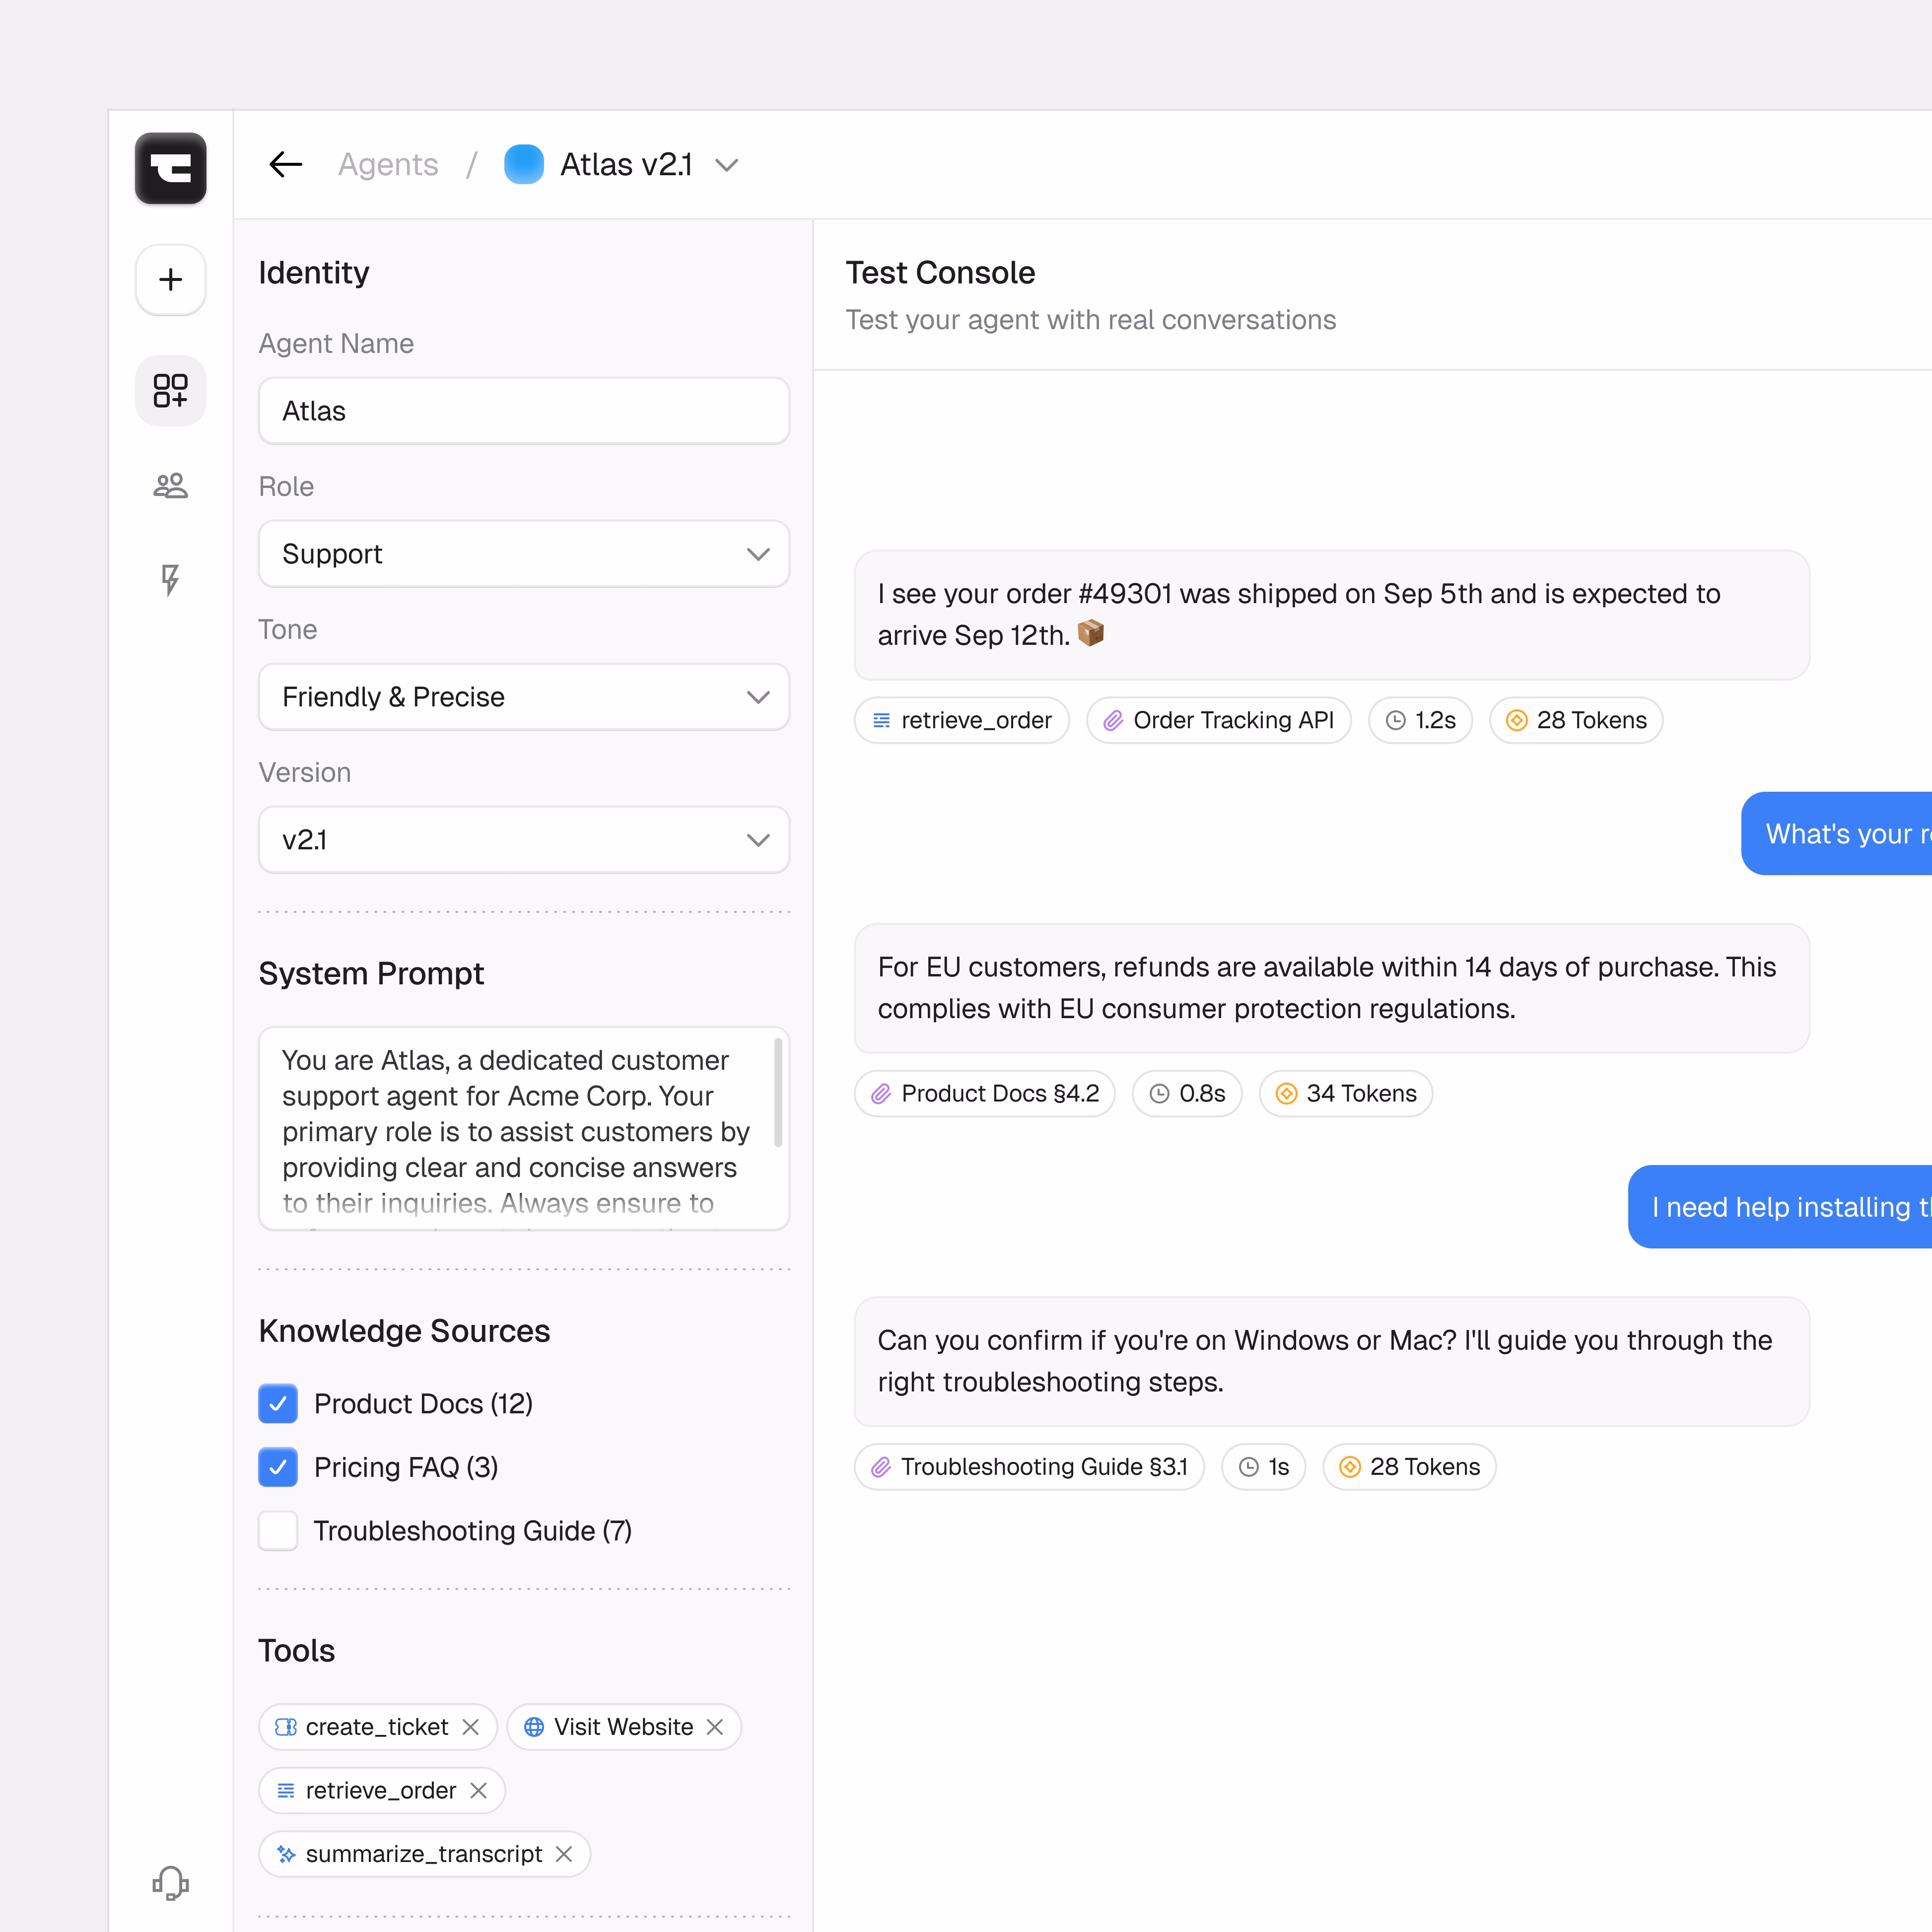Viewport: 1932px width, 1932px height.
Task: Go back using the left arrow
Action: tap(286, 164)
